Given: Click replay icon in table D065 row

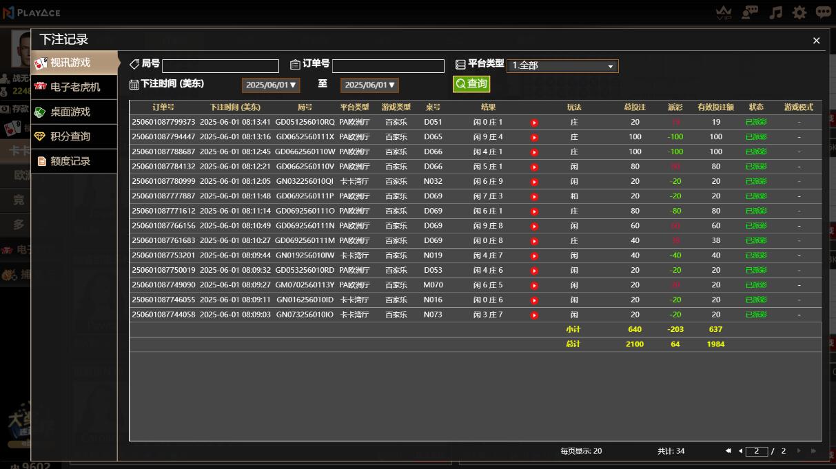Looking at the screenshot, I should 534,138.
